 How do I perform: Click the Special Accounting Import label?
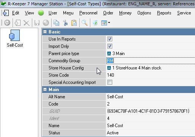[x=72, y=82]
